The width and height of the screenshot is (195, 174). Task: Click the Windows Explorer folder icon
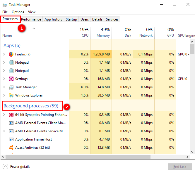(x=11, y=95)
